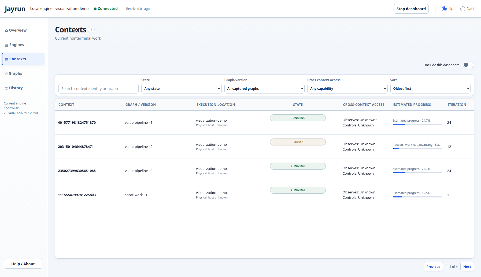This screenshot has height=277, width=481.
Task: Click the Contexts list icon in sidebar
Action: click(7, 59)
